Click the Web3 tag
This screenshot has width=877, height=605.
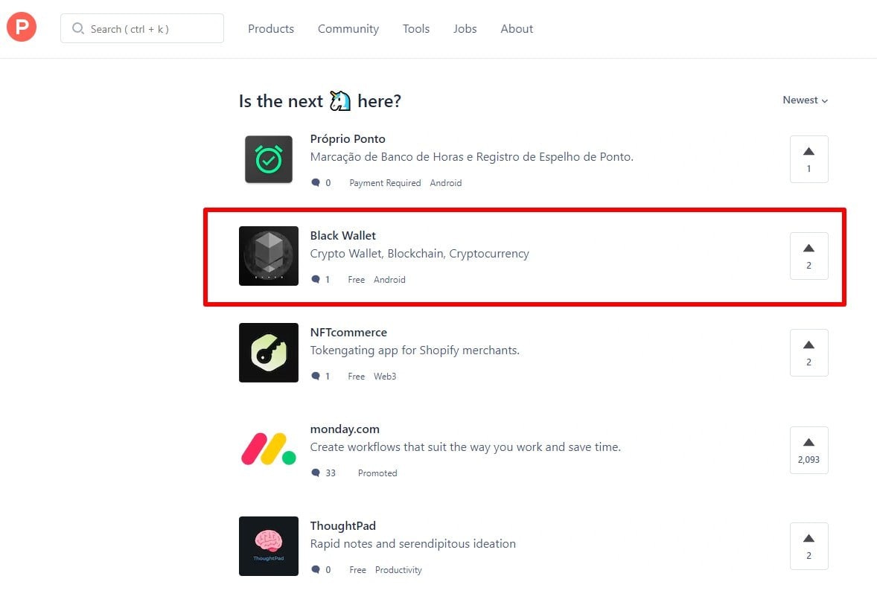[385, 377]
